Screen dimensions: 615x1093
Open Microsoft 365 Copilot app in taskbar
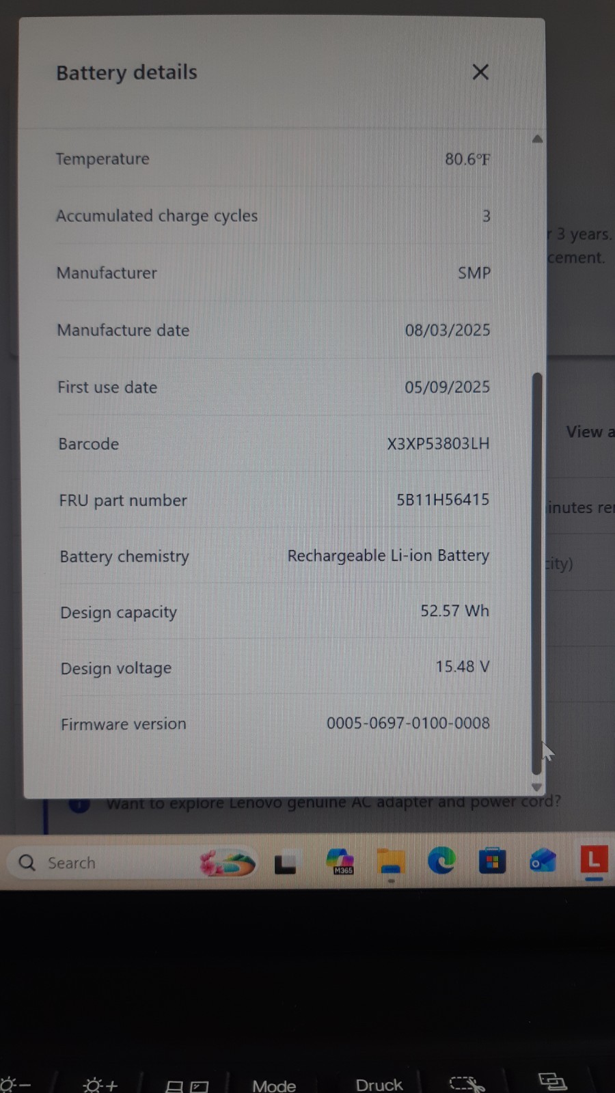[x=340, y=862]
